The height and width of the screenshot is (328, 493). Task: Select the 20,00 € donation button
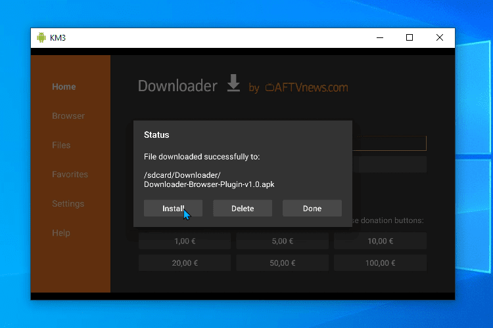pos(185,263)
